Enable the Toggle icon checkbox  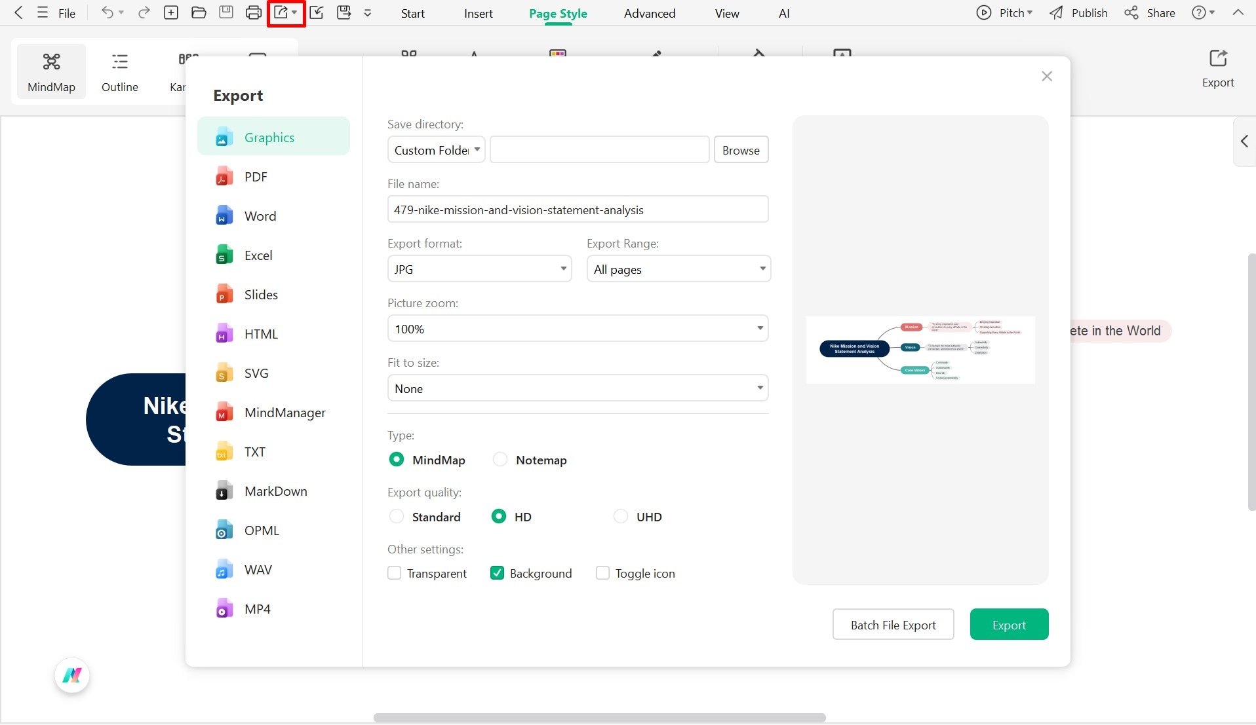point(602,574)
